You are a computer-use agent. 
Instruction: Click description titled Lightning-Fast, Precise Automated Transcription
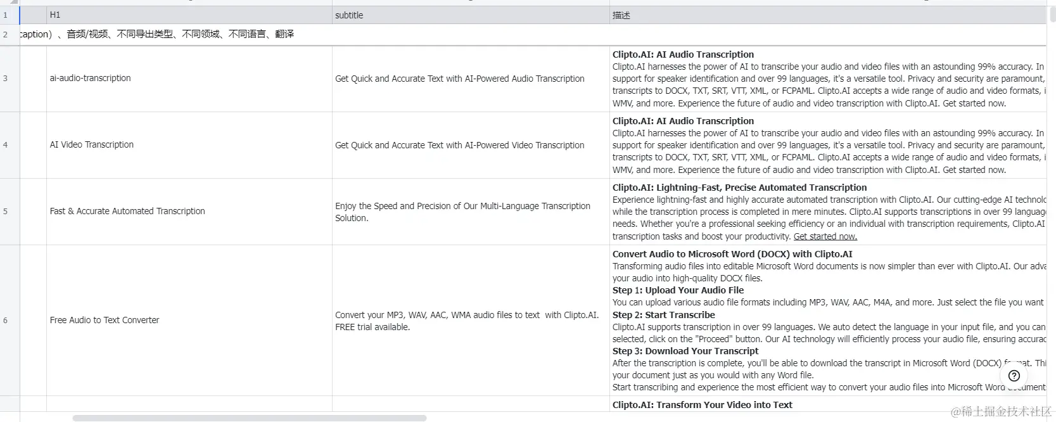828,212
